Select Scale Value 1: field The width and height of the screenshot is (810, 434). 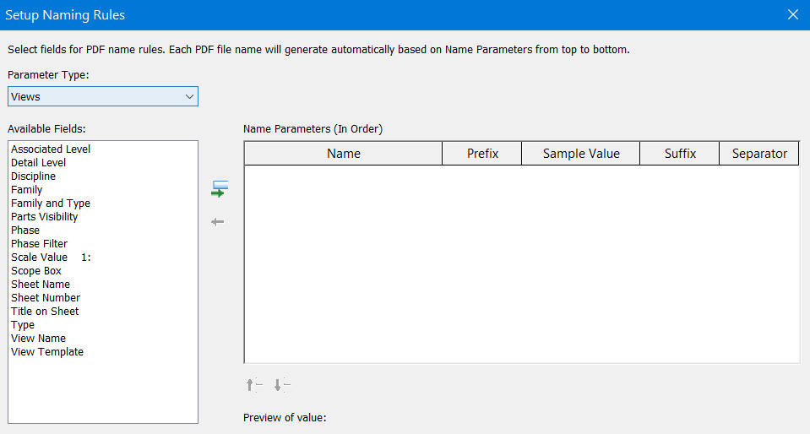pos(52,257)
